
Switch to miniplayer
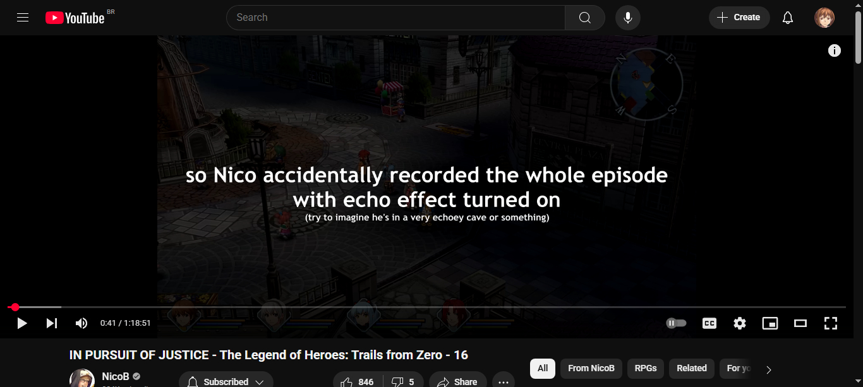coord(770,323)
